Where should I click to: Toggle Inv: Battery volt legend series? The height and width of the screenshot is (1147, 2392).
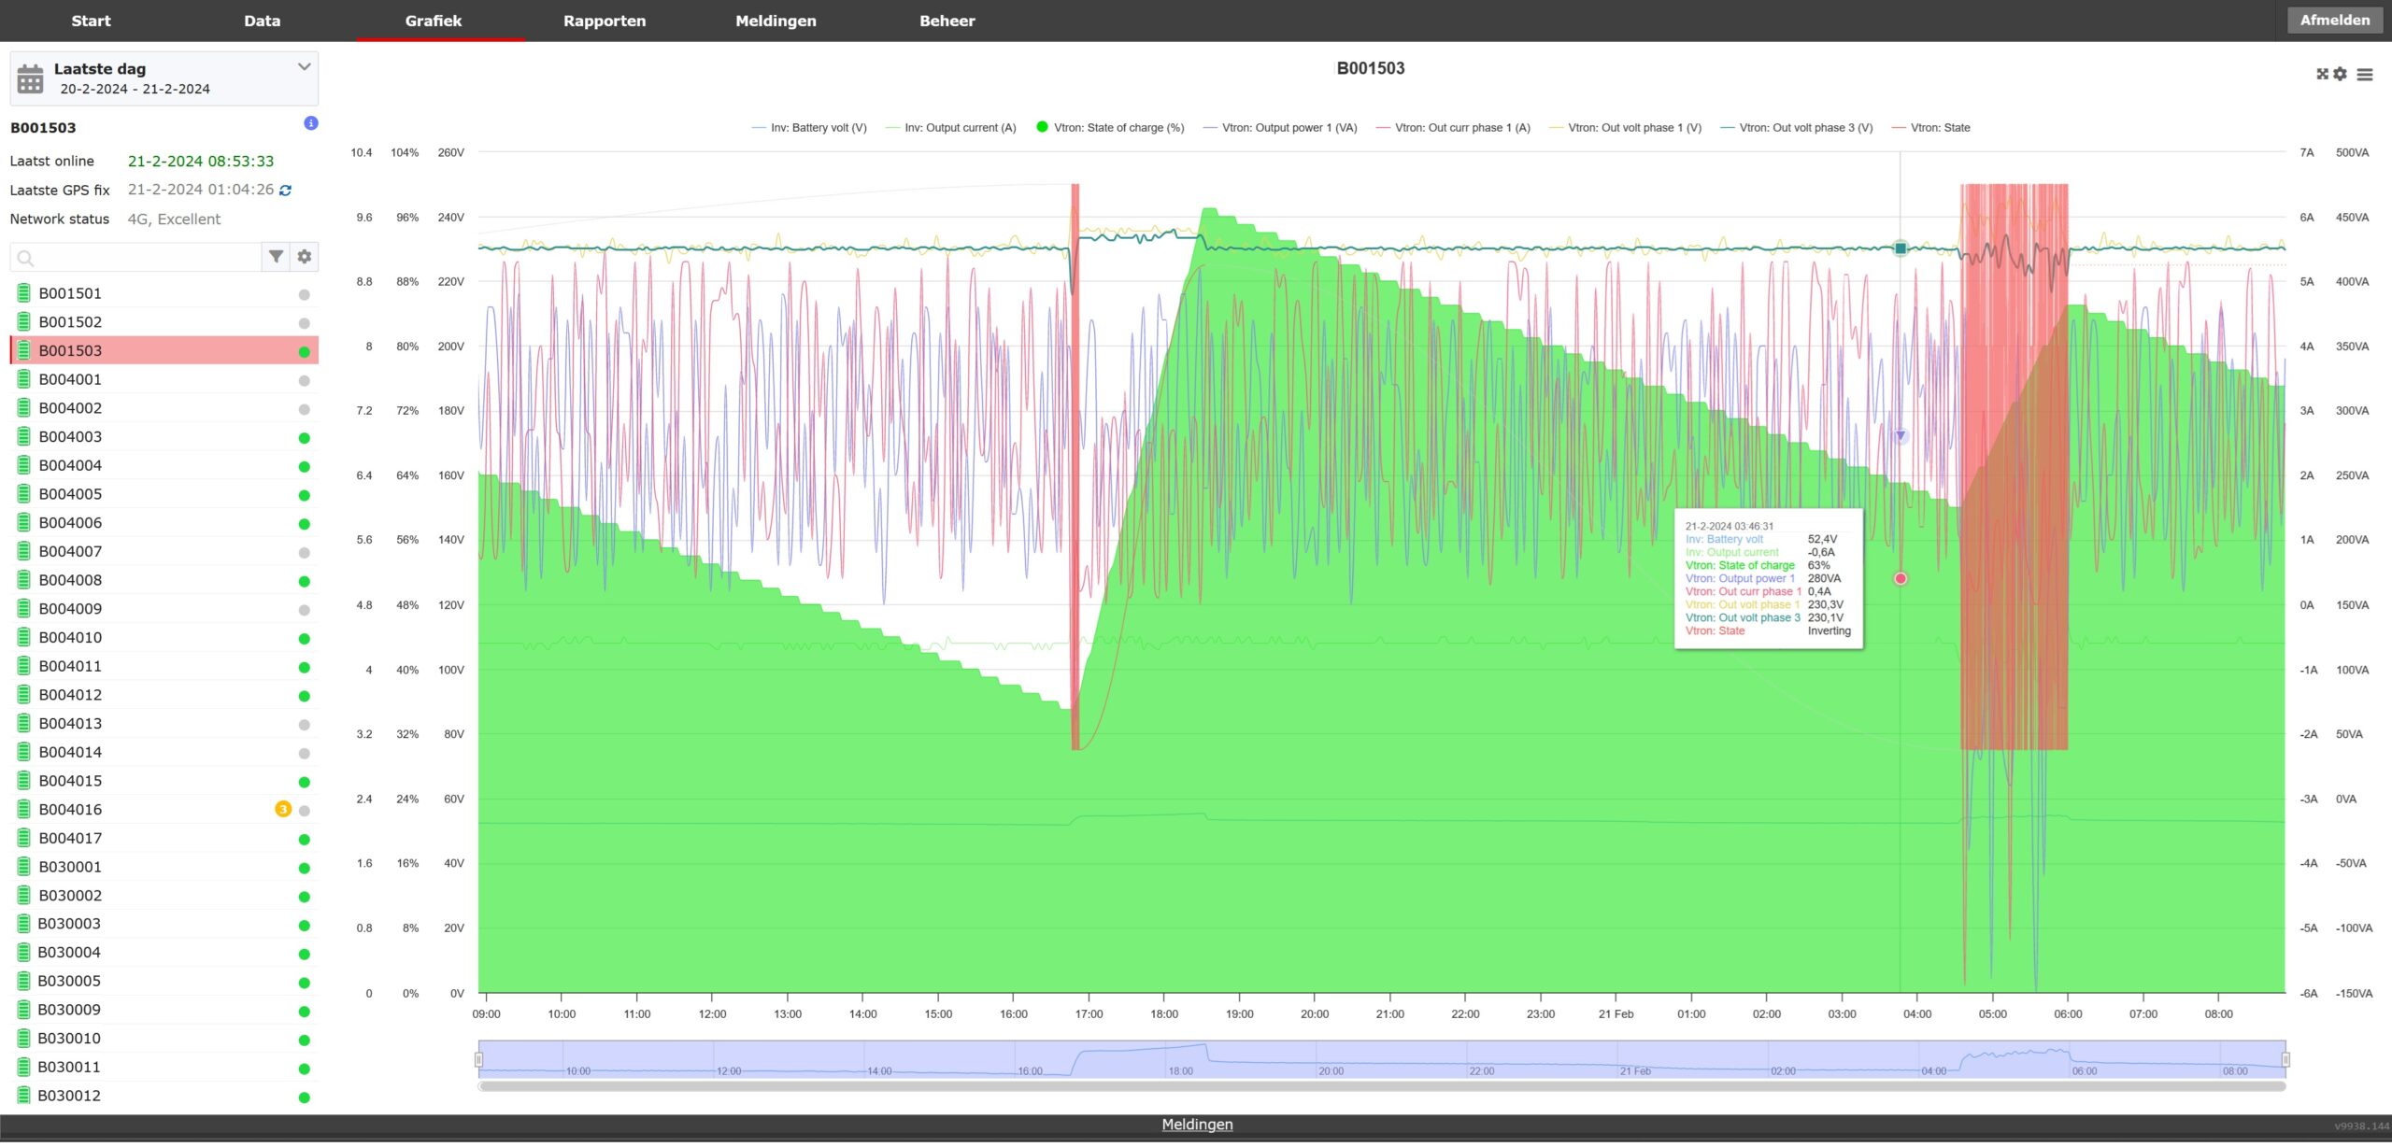[818, 128]
